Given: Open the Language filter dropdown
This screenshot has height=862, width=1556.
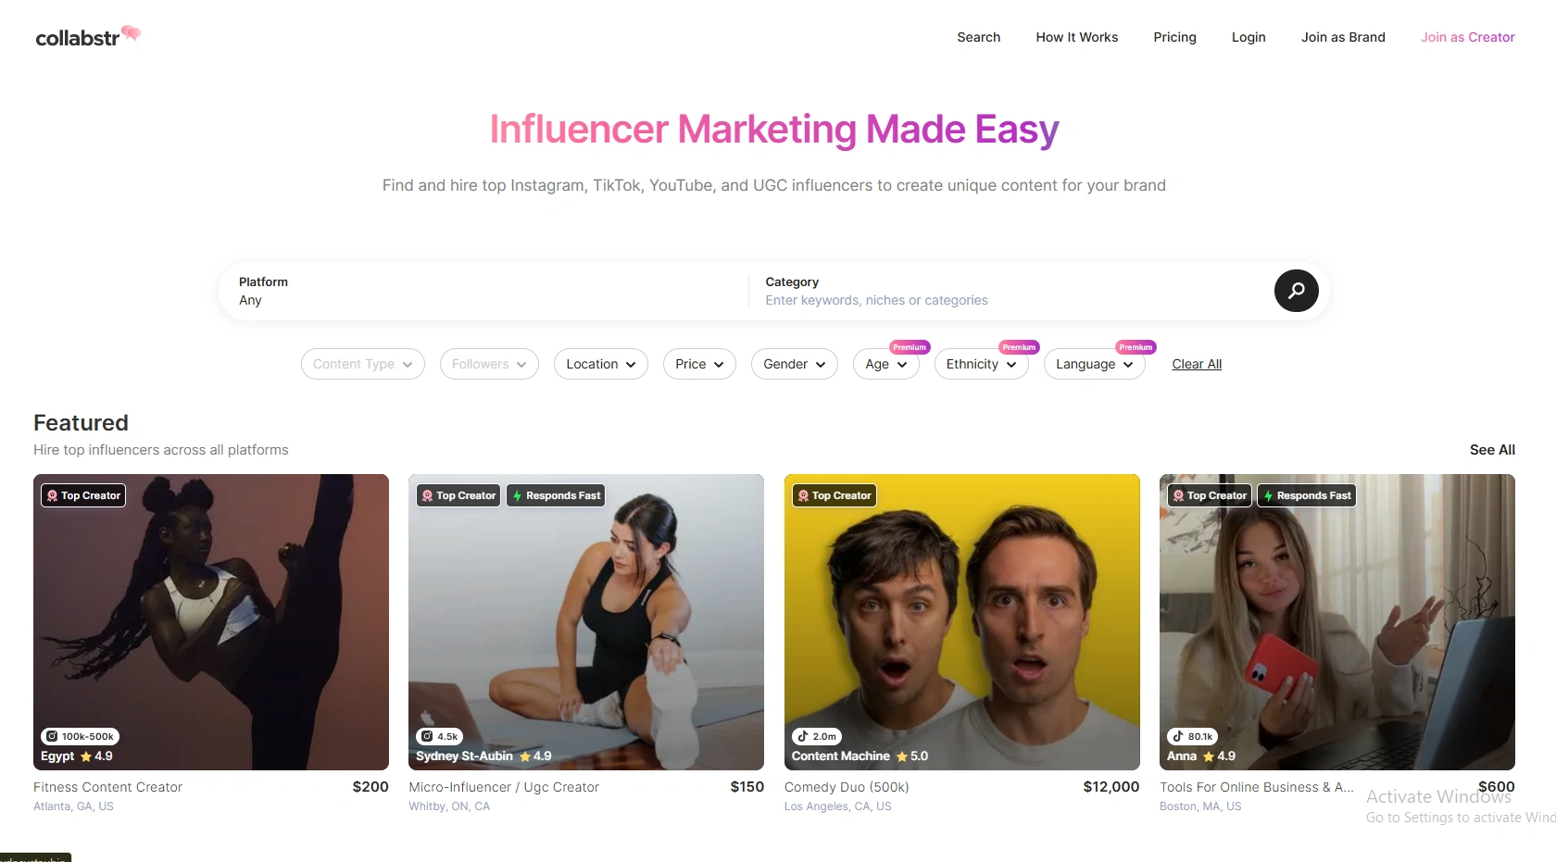Looking at the screenshot, I should 1094,364.
